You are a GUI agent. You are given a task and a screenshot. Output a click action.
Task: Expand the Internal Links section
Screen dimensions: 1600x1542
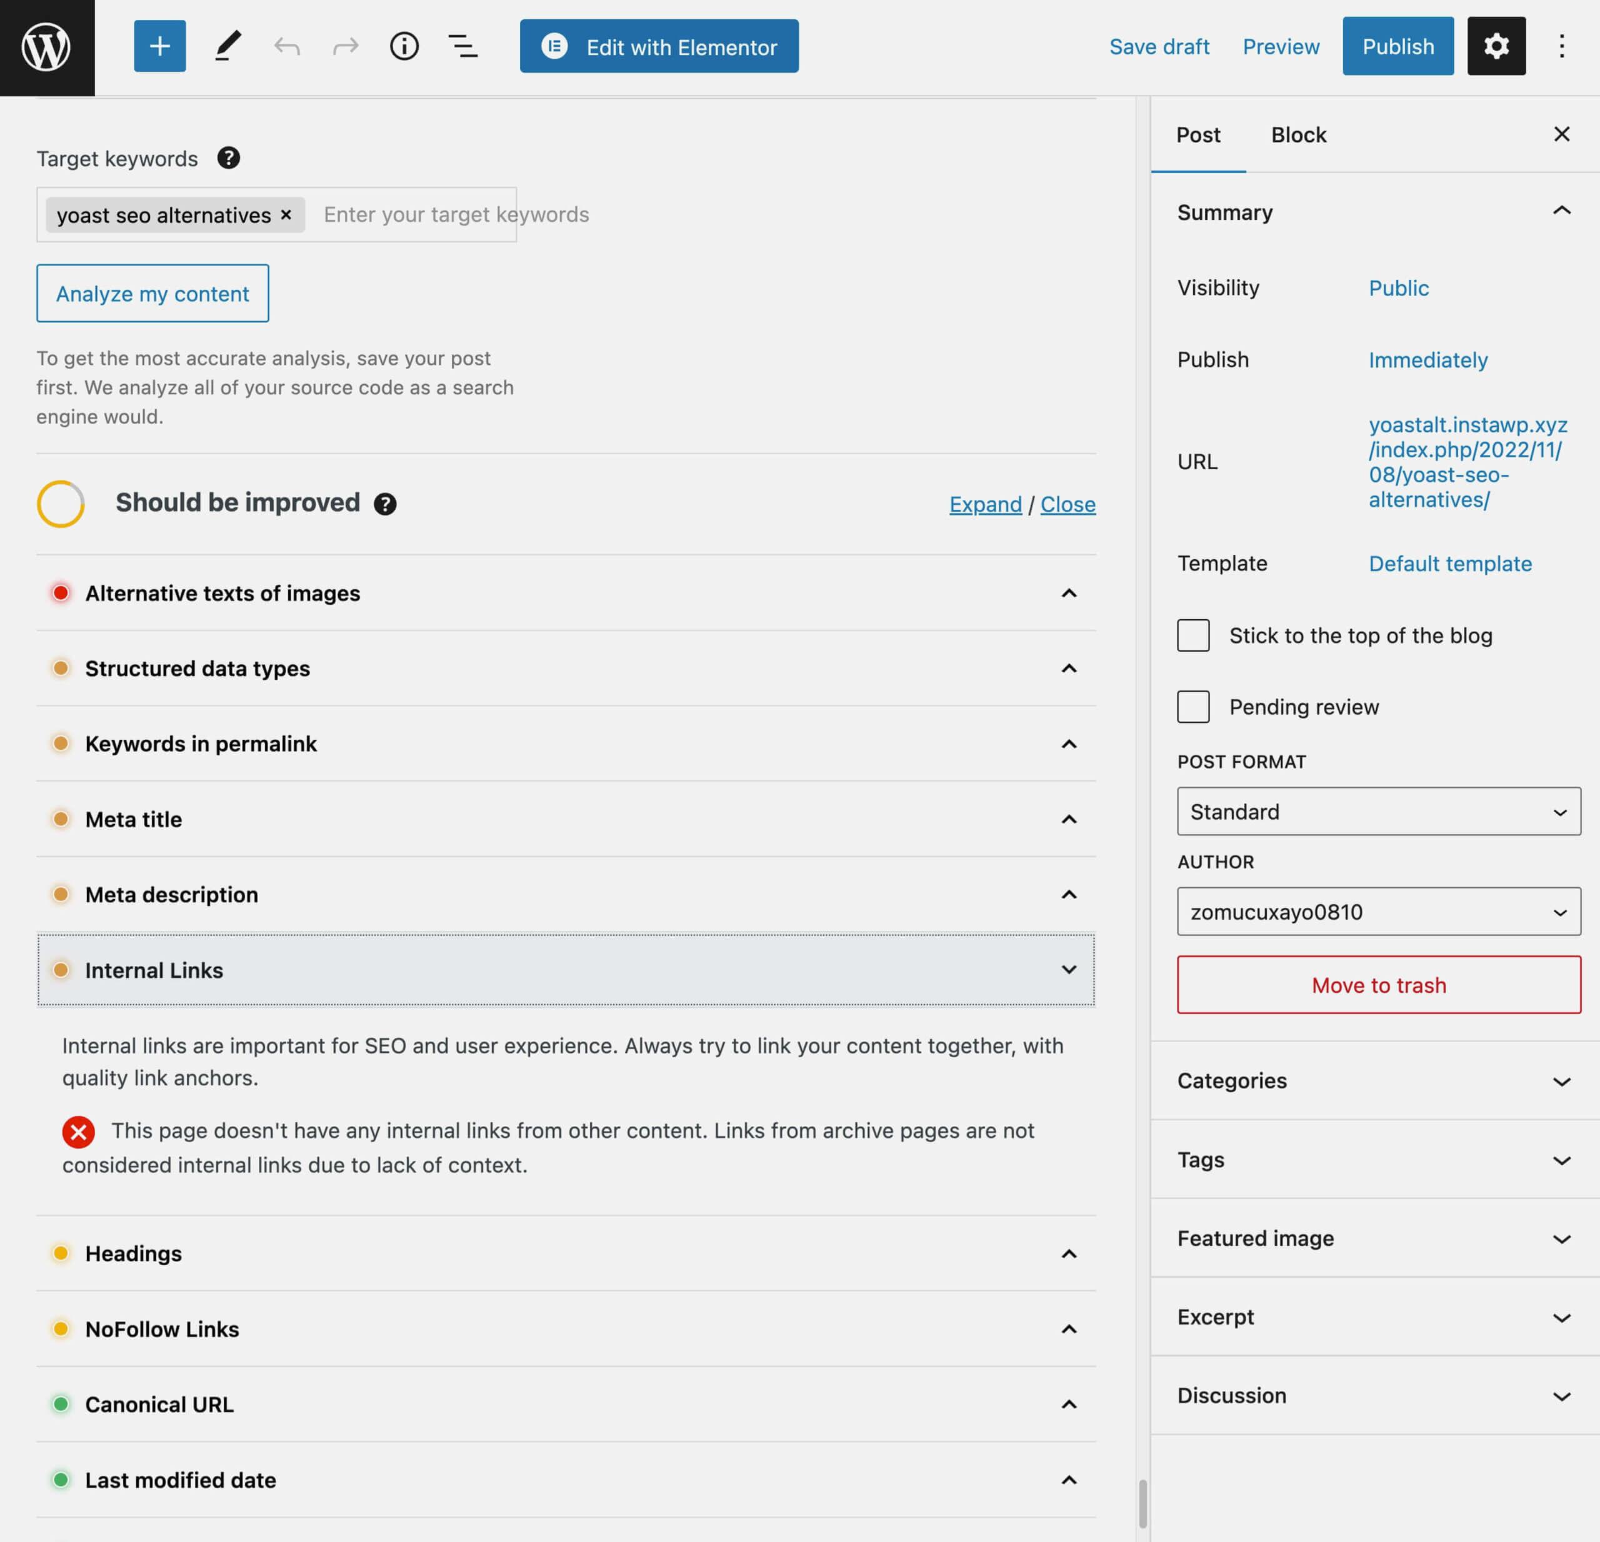pyautogui.click(x=1069, y=970)
